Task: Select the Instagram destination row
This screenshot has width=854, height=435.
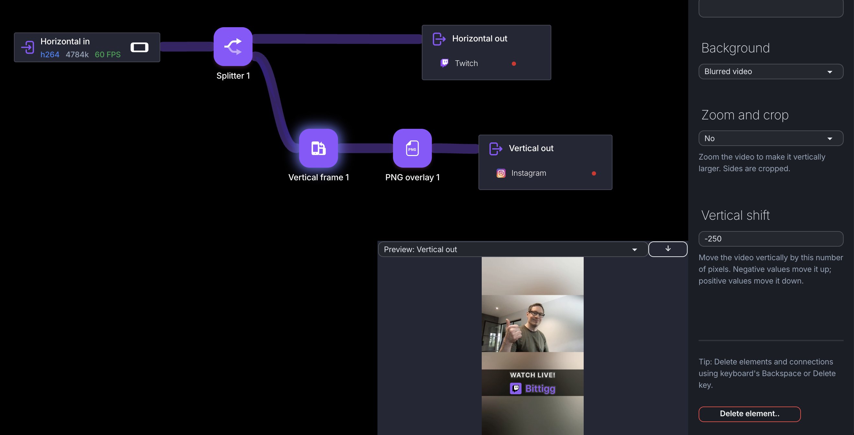Action: pyautogui.click(x=528, y=173)
